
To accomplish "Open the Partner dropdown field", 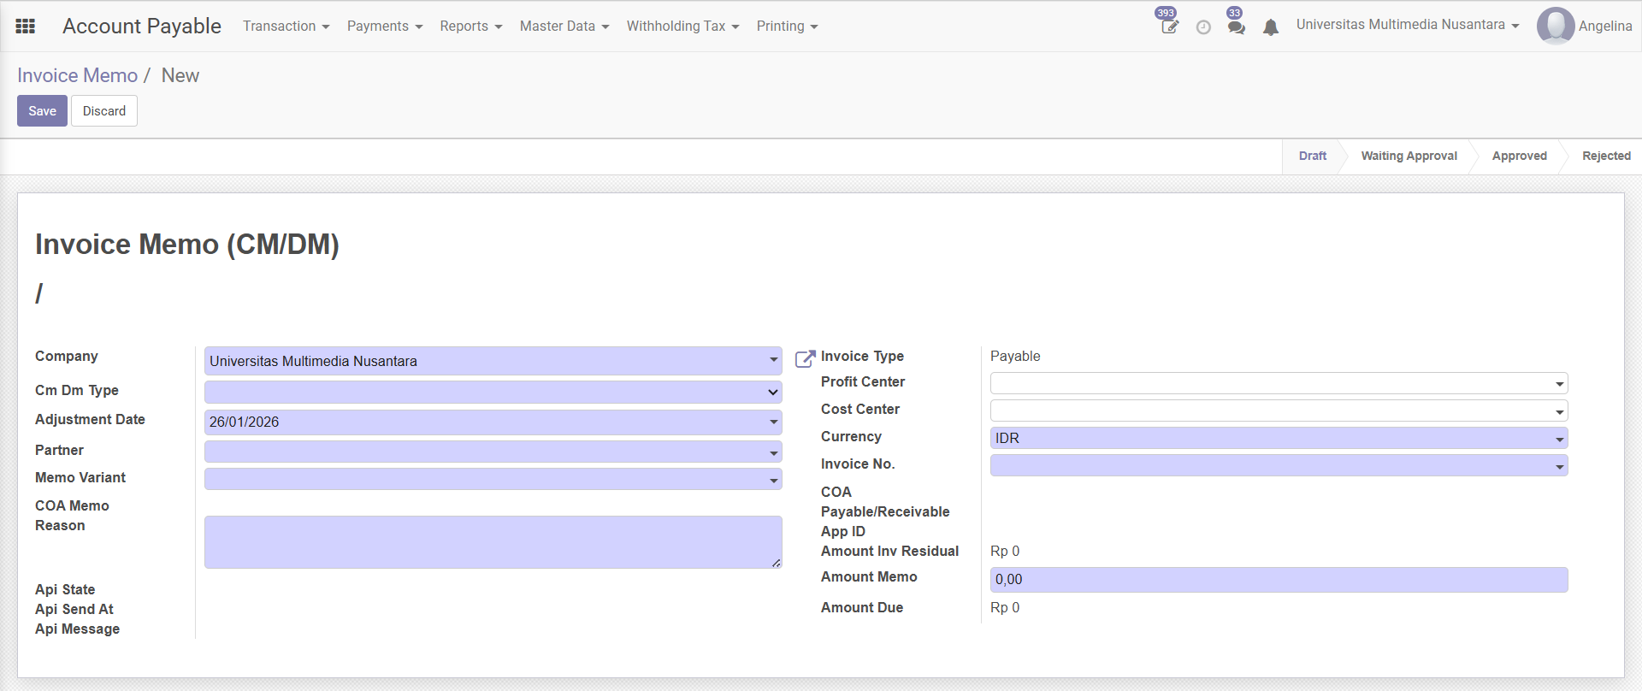I will 493,452.
